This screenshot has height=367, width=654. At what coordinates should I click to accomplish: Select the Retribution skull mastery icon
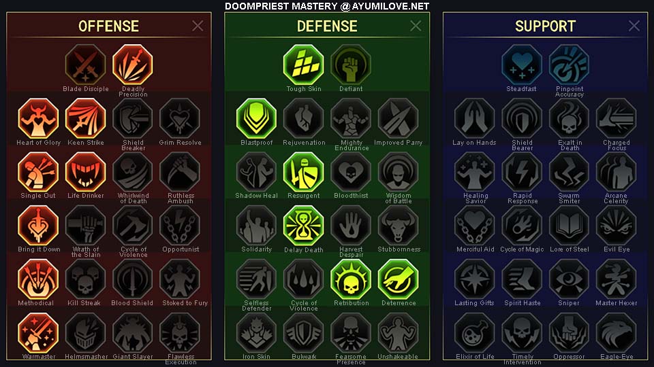351,279
